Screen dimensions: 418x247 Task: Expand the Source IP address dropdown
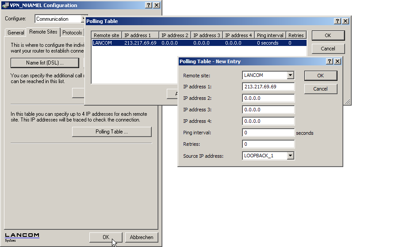point(290,156)
